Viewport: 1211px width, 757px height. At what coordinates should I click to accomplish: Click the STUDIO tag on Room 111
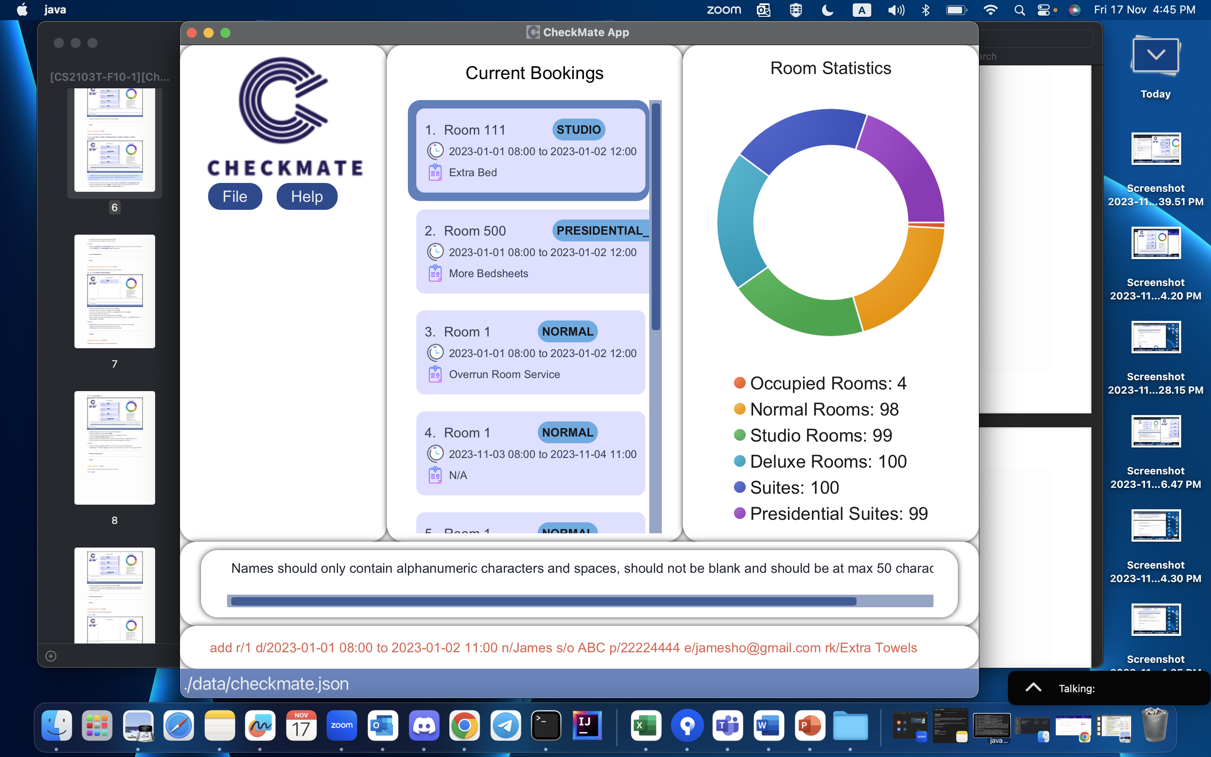tap(579, 130)
